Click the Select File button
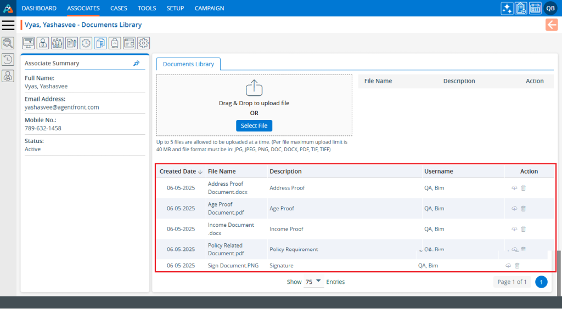This screenshot has width=562, height=309. (254, 125)
